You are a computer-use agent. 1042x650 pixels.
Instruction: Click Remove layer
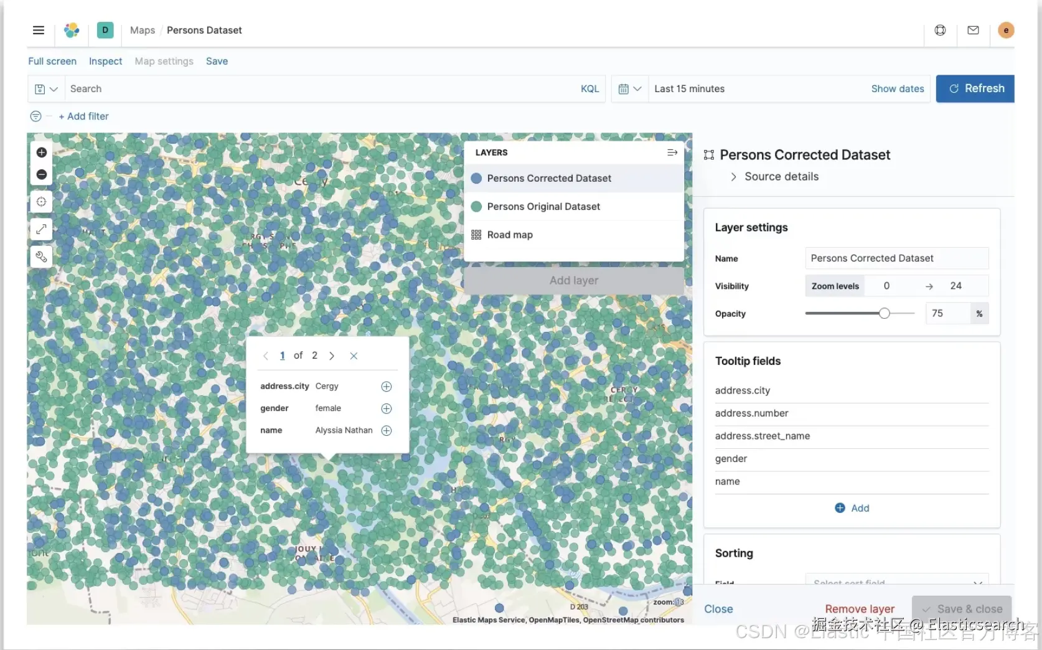pyautogui.click(x=859, y=609)
